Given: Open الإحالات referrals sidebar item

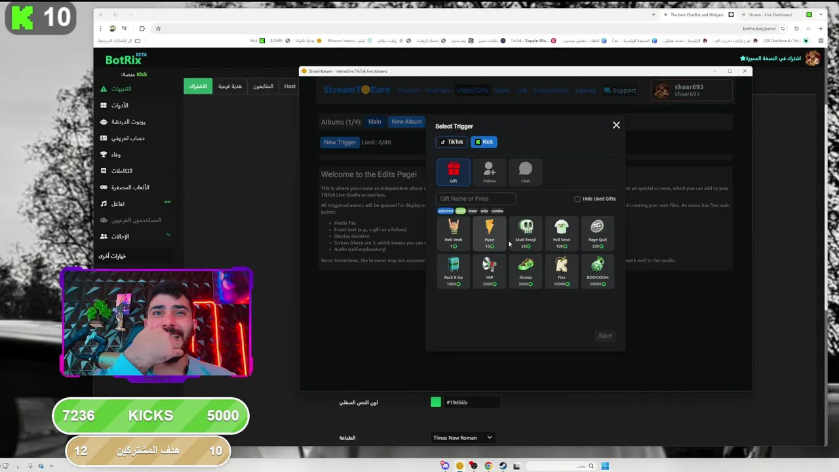Looking at the screenshot, I should pos(114,237).
